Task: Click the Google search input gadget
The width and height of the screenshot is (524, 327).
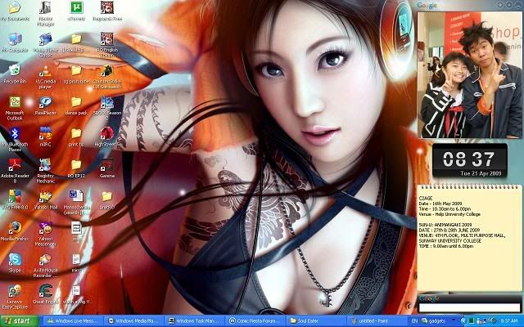Action: pyautogui.click(x=469, y=307)
